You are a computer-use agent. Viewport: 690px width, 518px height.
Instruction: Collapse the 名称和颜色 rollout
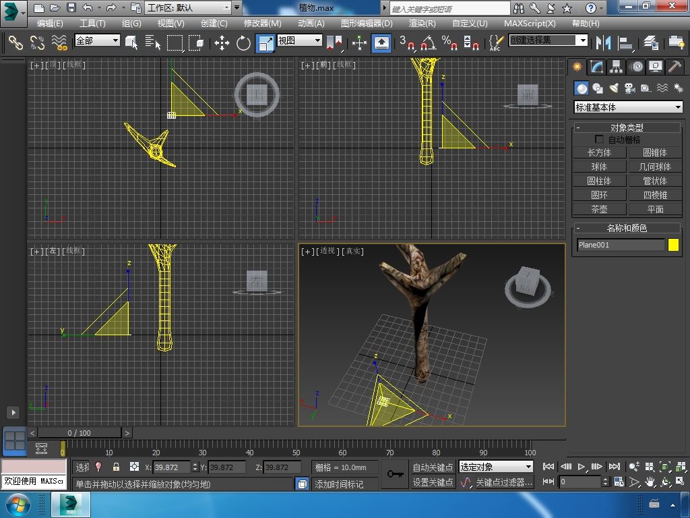[x=627, y=228]
